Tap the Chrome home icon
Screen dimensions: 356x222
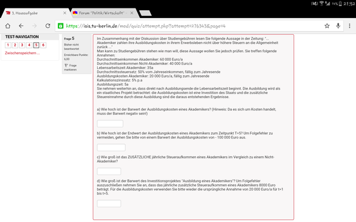(x=8, y=26)
